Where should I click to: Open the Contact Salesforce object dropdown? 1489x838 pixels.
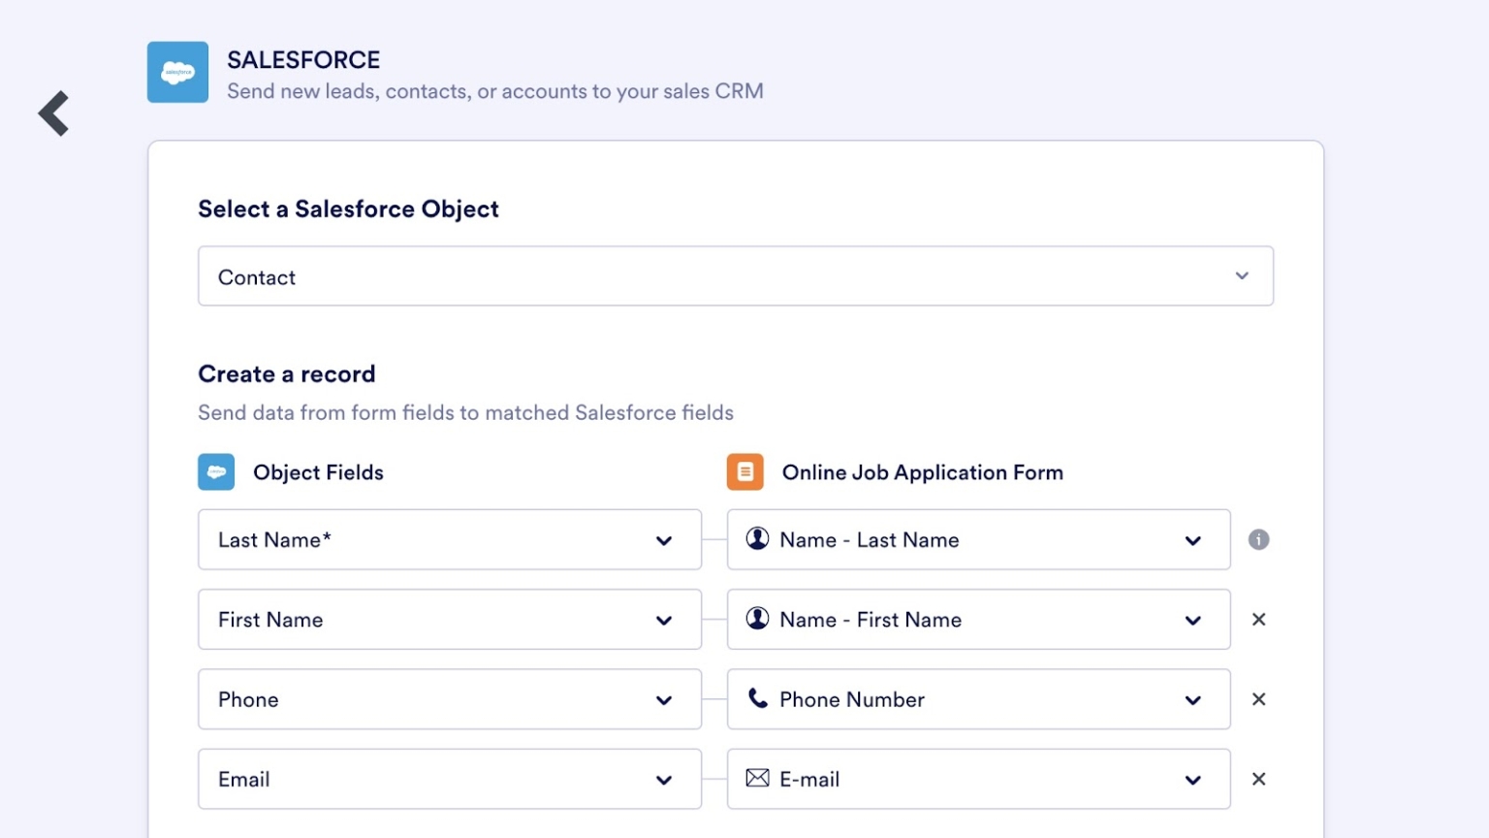coord(1242,276)
